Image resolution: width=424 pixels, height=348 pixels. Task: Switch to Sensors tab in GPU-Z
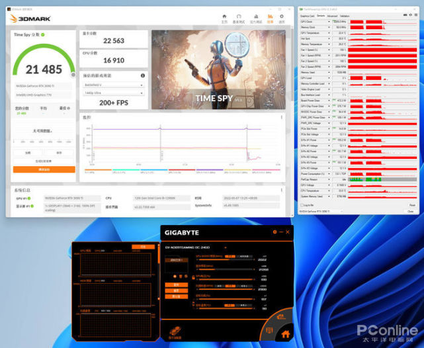(x=321, y=16)
